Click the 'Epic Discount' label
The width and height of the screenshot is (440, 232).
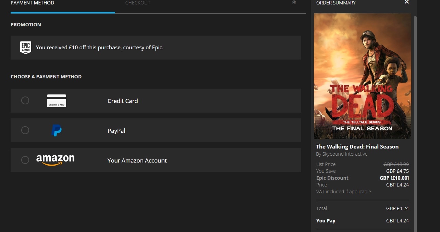coord(332,178)
